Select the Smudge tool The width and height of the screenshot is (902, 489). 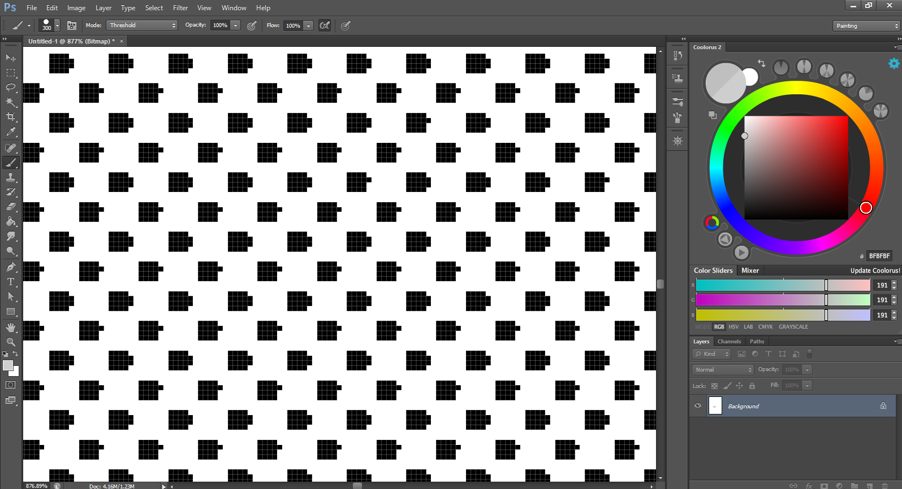click(11, 236)
